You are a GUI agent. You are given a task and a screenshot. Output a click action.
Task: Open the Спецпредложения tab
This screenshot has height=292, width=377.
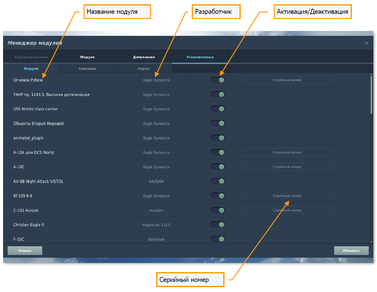[31, 57]
